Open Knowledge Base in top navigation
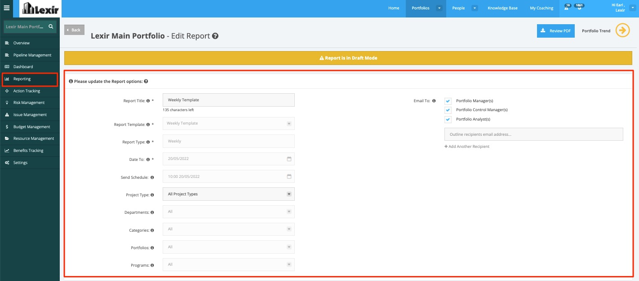 pyautogui.click(x=502, y=8)
